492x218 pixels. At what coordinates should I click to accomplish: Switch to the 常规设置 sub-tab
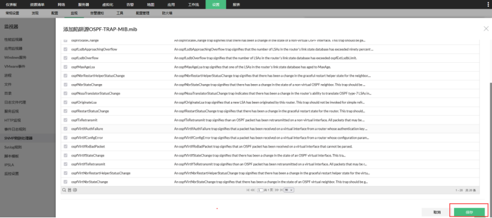click(12, 13)
